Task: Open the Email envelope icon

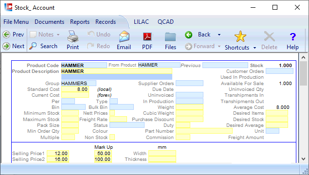Action: coord(124,36)
